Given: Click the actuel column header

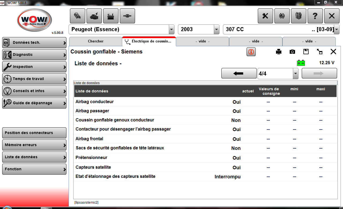Looking at the screenshot, I should [248, 91].
